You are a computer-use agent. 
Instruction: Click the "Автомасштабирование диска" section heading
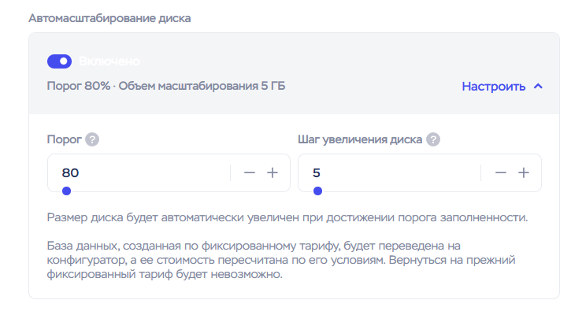click(x=109, y=17)
